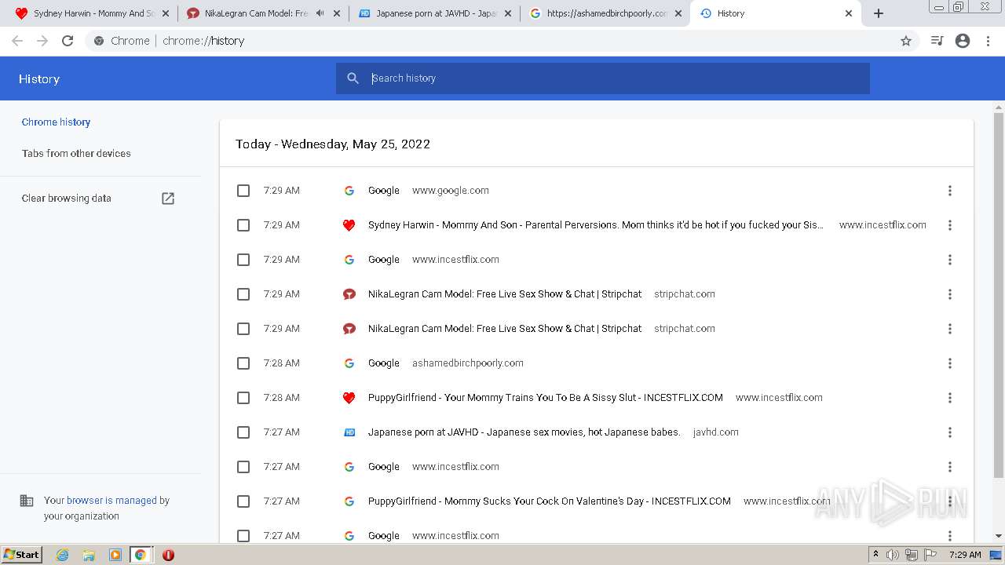Screen dimensions: 1005x565
Task: Click the browser forward arrow
Action: (42, 41)
